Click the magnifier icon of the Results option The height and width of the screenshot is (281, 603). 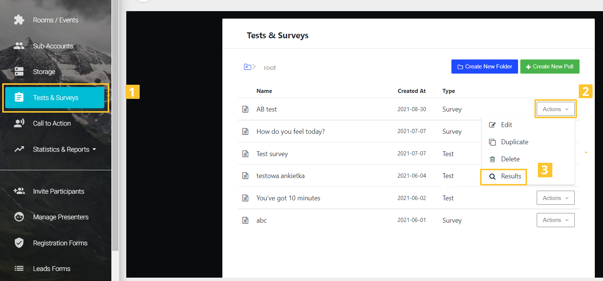[x=492, y=177]
